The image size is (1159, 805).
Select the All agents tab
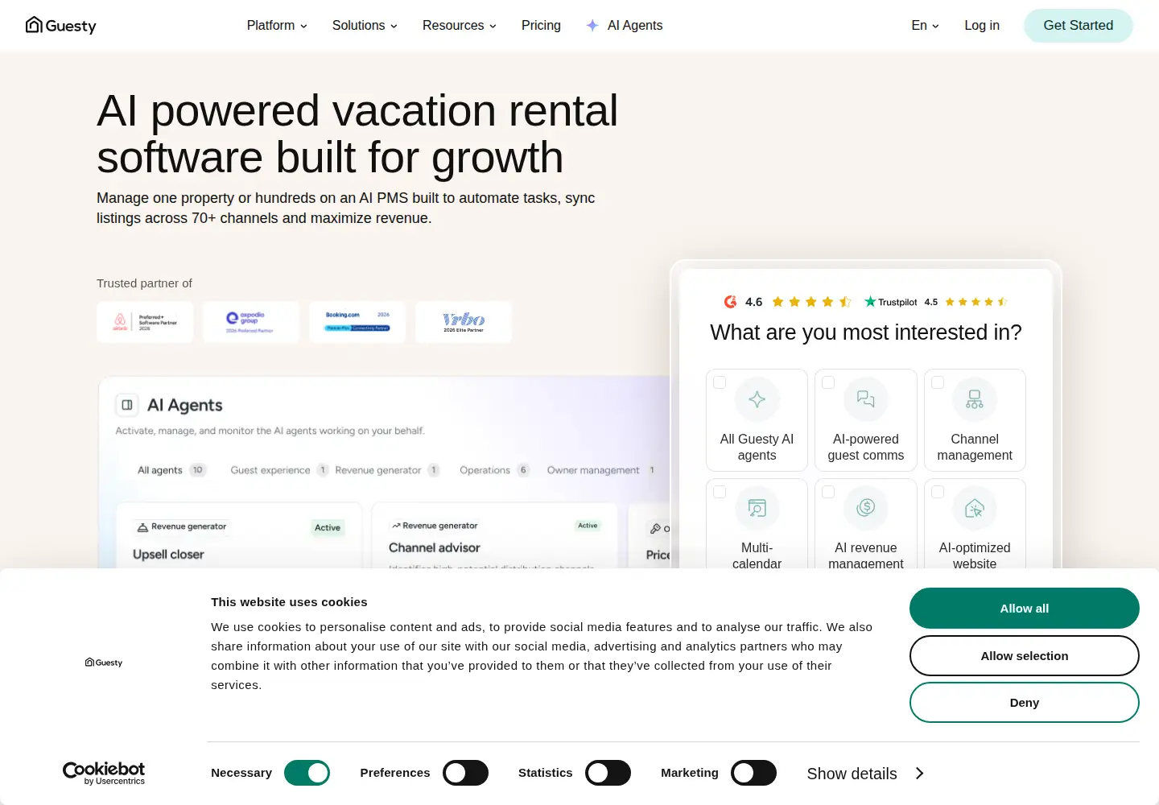coord(171,470)
